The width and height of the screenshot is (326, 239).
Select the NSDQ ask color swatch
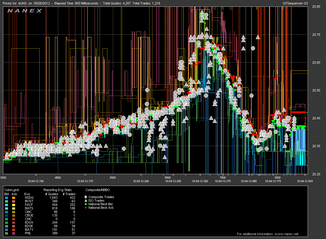click(14, 198)
